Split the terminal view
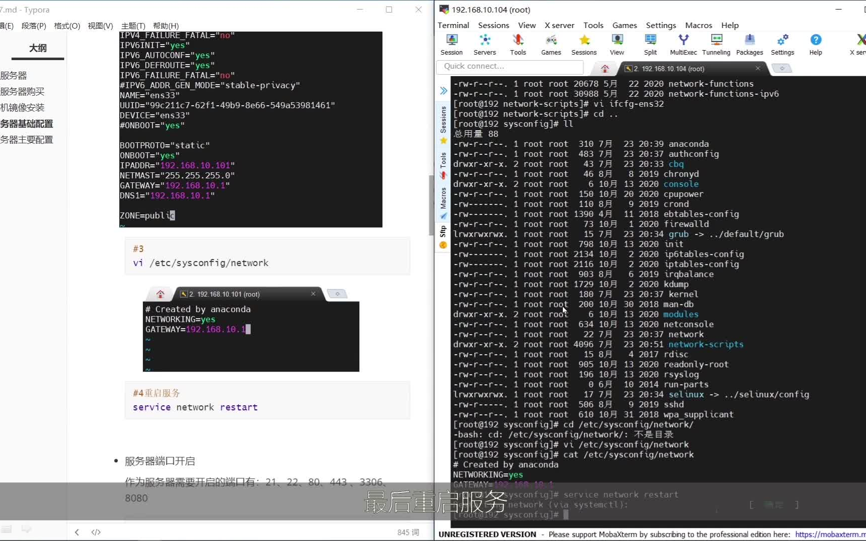Screen dimensions: 866x541 click(650, 45)
